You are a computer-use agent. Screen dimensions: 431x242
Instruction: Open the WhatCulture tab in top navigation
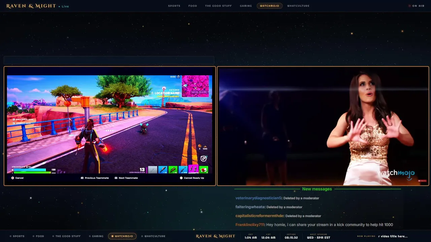point(298,6)
